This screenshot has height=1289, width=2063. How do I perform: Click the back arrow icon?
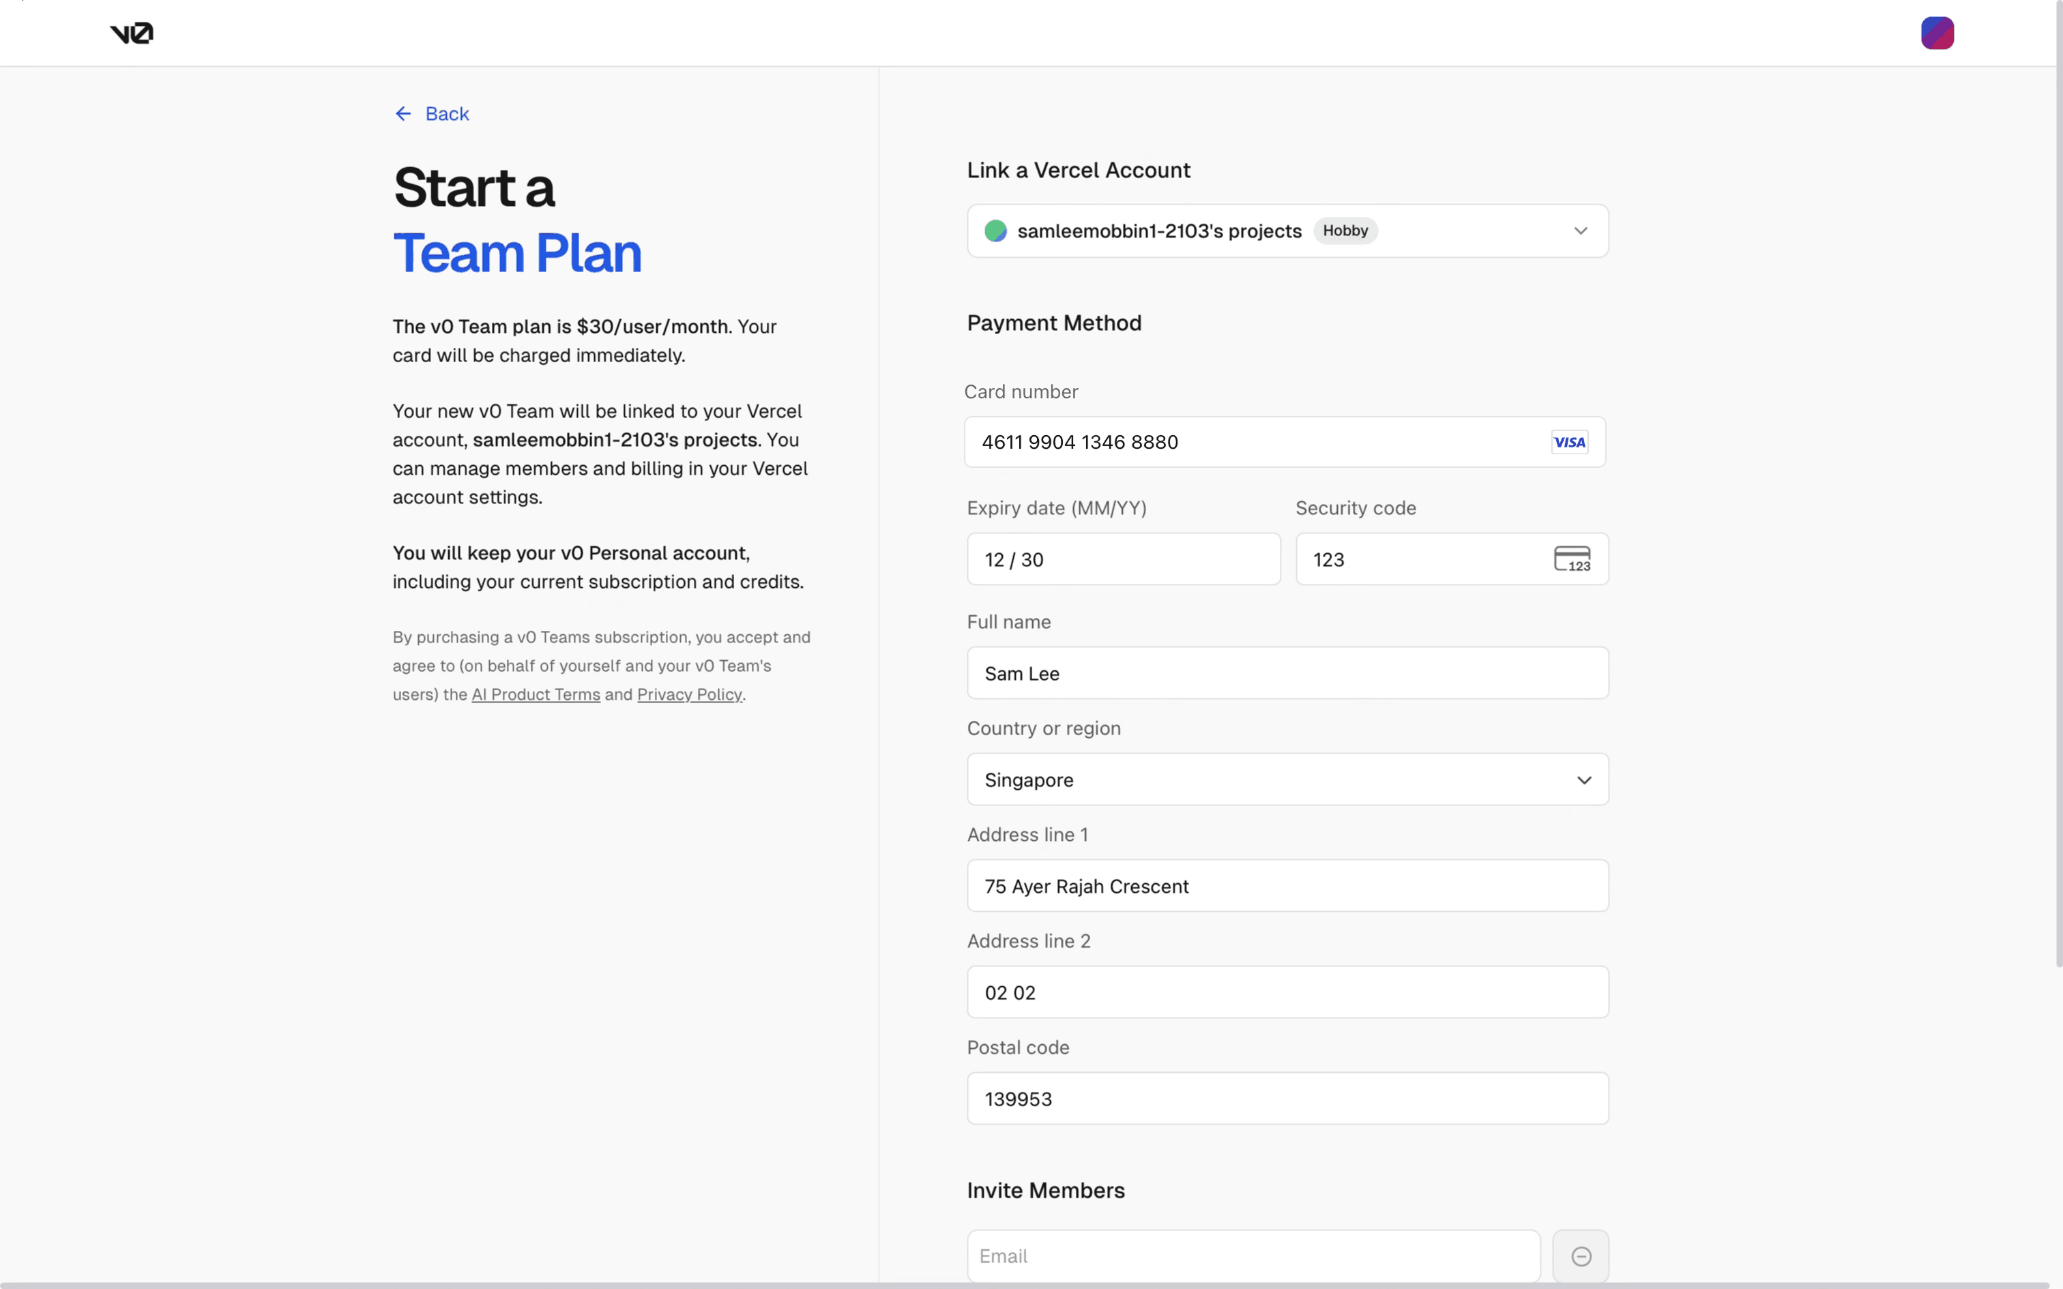click(403, 113)
